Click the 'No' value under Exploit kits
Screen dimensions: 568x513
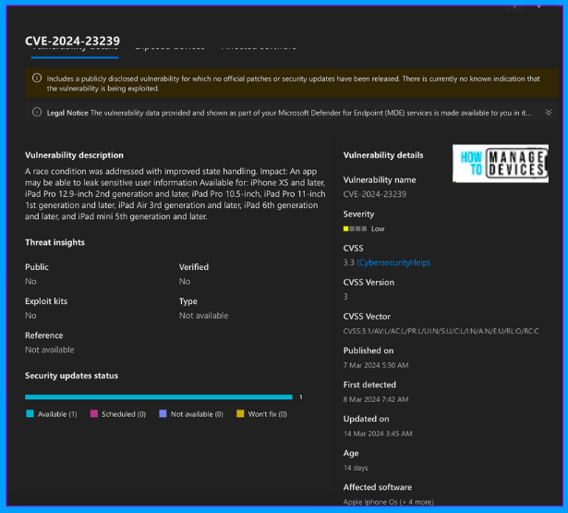click(30, 316)
